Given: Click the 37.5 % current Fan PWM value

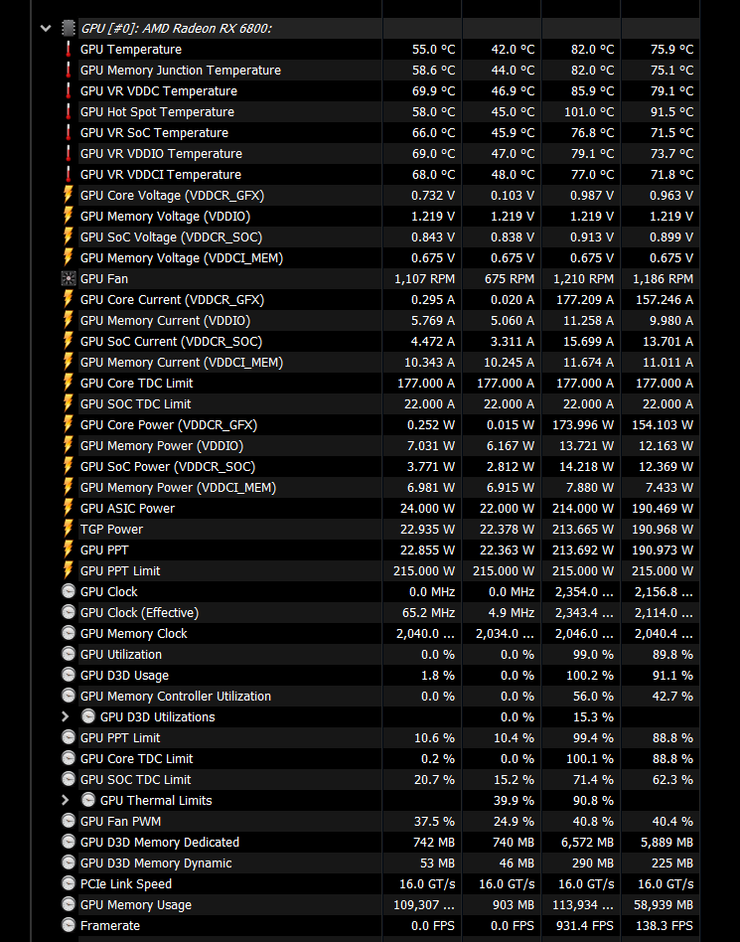Looking at the screenshot, I should tap(434, 821).
